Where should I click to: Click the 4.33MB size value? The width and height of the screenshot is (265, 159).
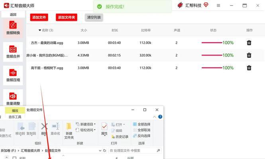click(83, 55)
